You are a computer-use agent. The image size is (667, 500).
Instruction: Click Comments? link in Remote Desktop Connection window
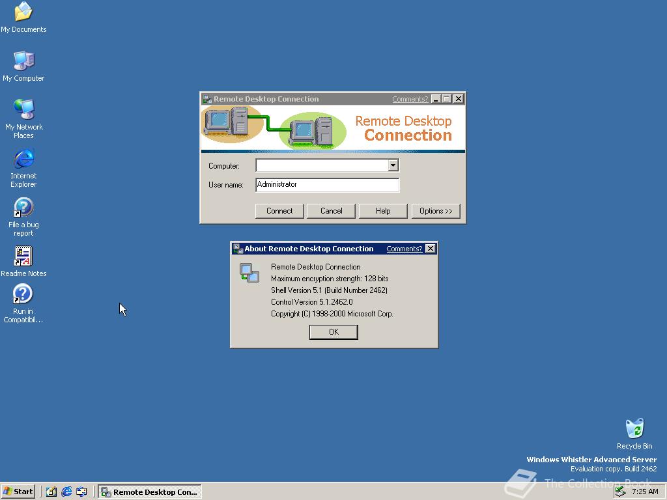(410, 99)
